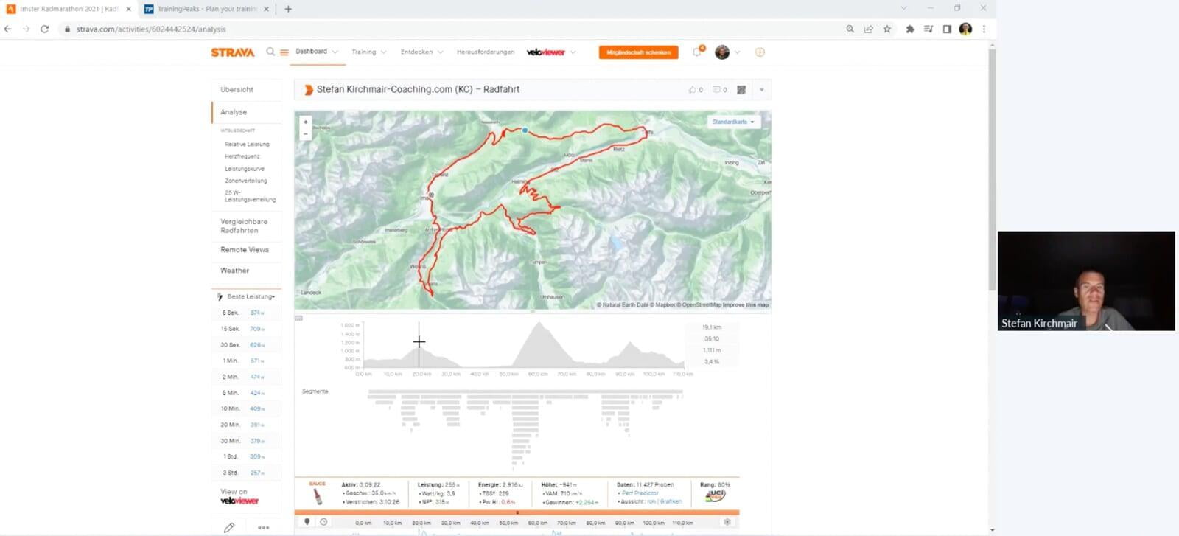Click the browser back arrow
The width and height of the screenshot is (1179, 536).
tap(8, 29)
